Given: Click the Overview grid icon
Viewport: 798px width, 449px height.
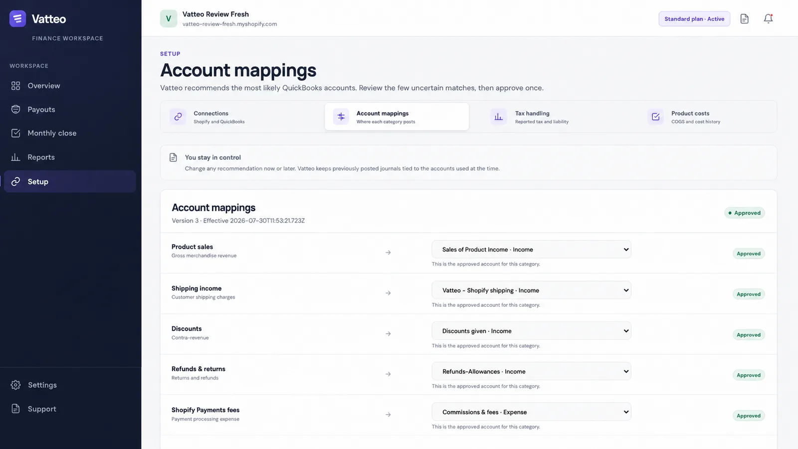Looking at the screenshot, I should [15, 86].
